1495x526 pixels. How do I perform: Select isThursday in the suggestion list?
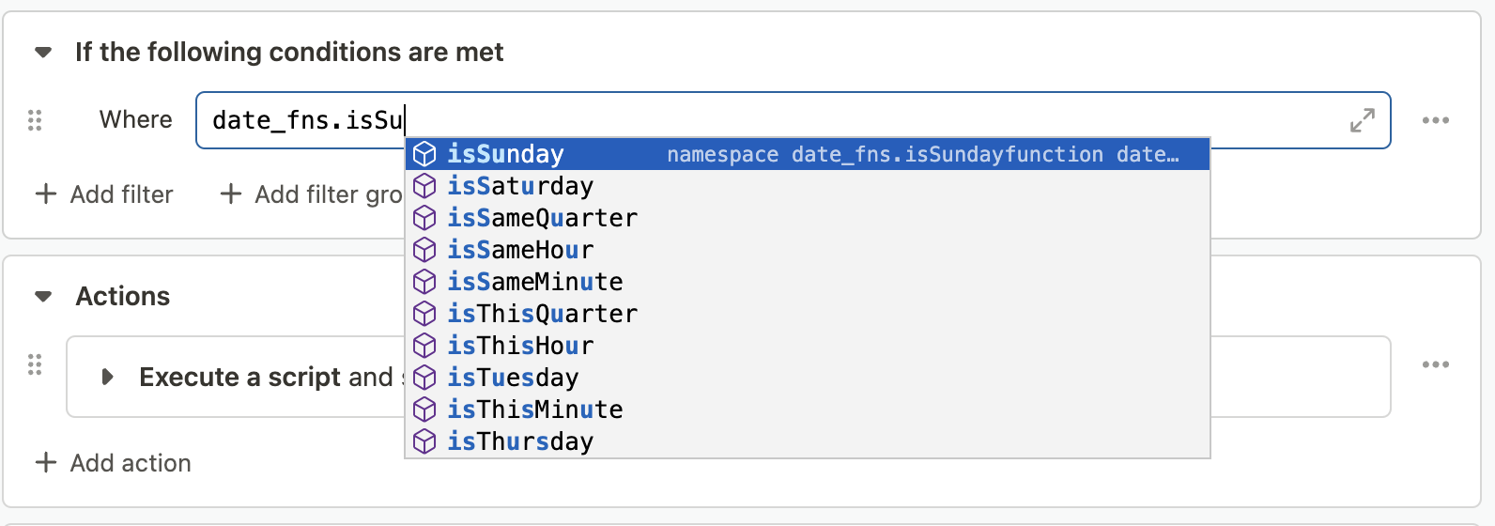click(808, 441)
